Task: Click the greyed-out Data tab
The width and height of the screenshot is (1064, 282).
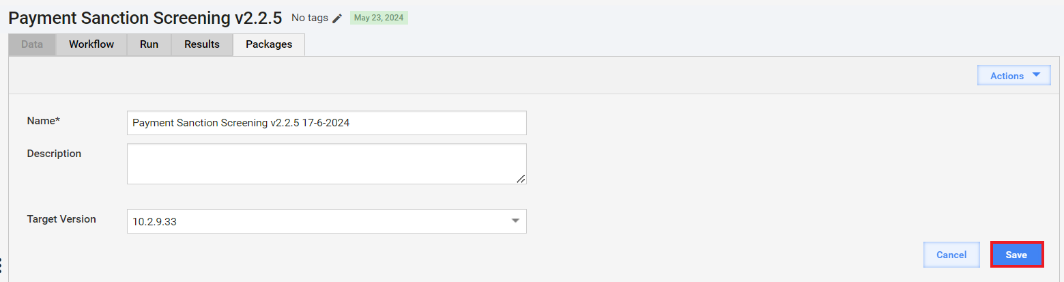Action: (x=32, y=44)
